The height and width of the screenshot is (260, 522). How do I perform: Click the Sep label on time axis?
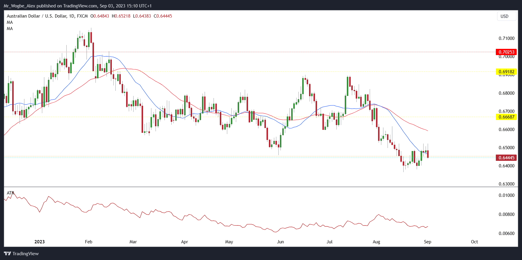pyautogui.click(x=428, y=242)
